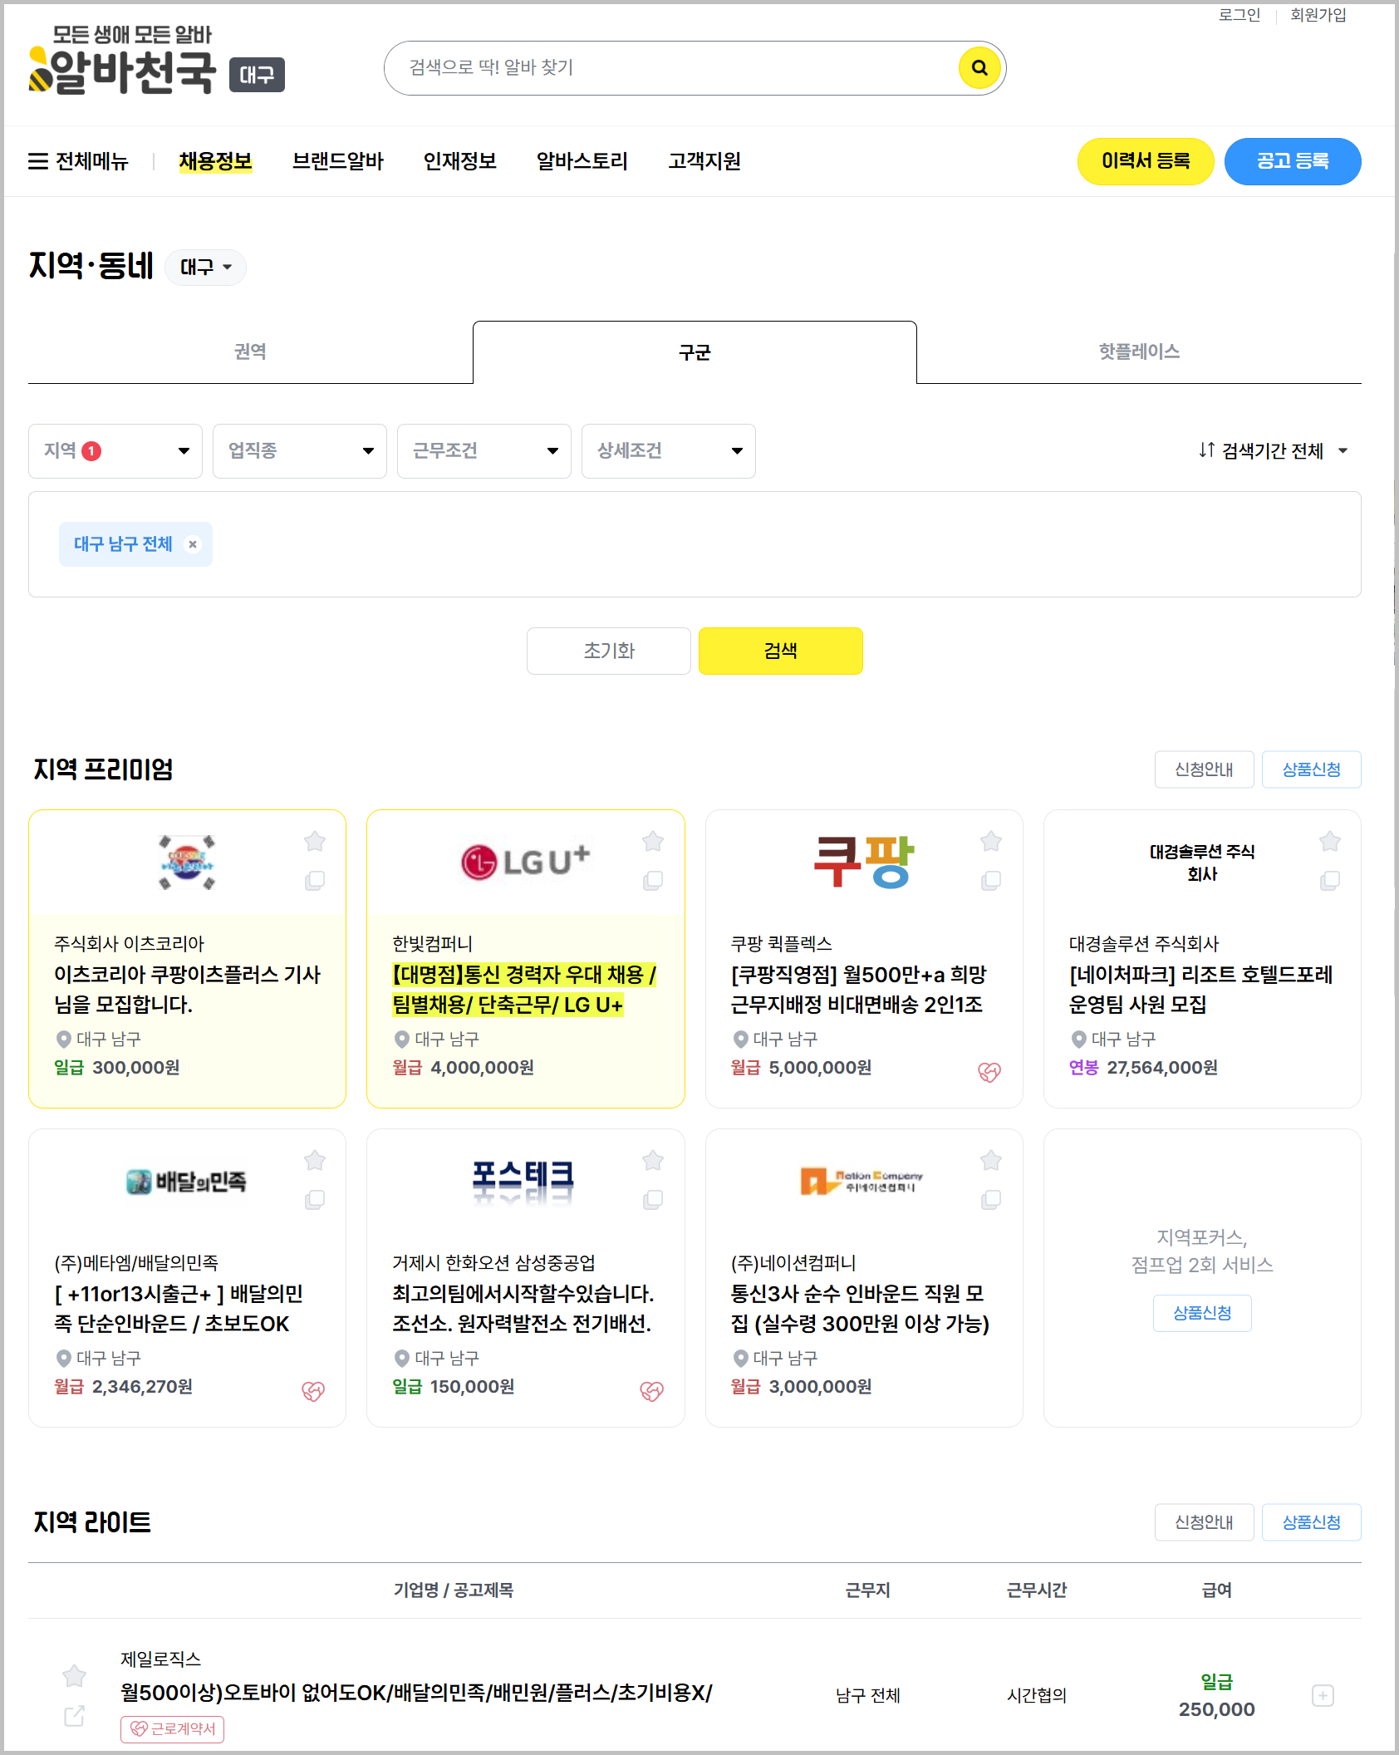This screenshot has width=1399, height=1755.
Task: Click the yellow search magnifier icon
Action: pos(979,67)
